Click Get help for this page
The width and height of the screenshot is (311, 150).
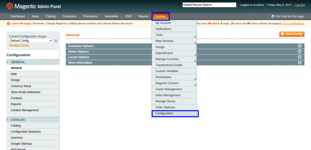(x=290, y=16)
